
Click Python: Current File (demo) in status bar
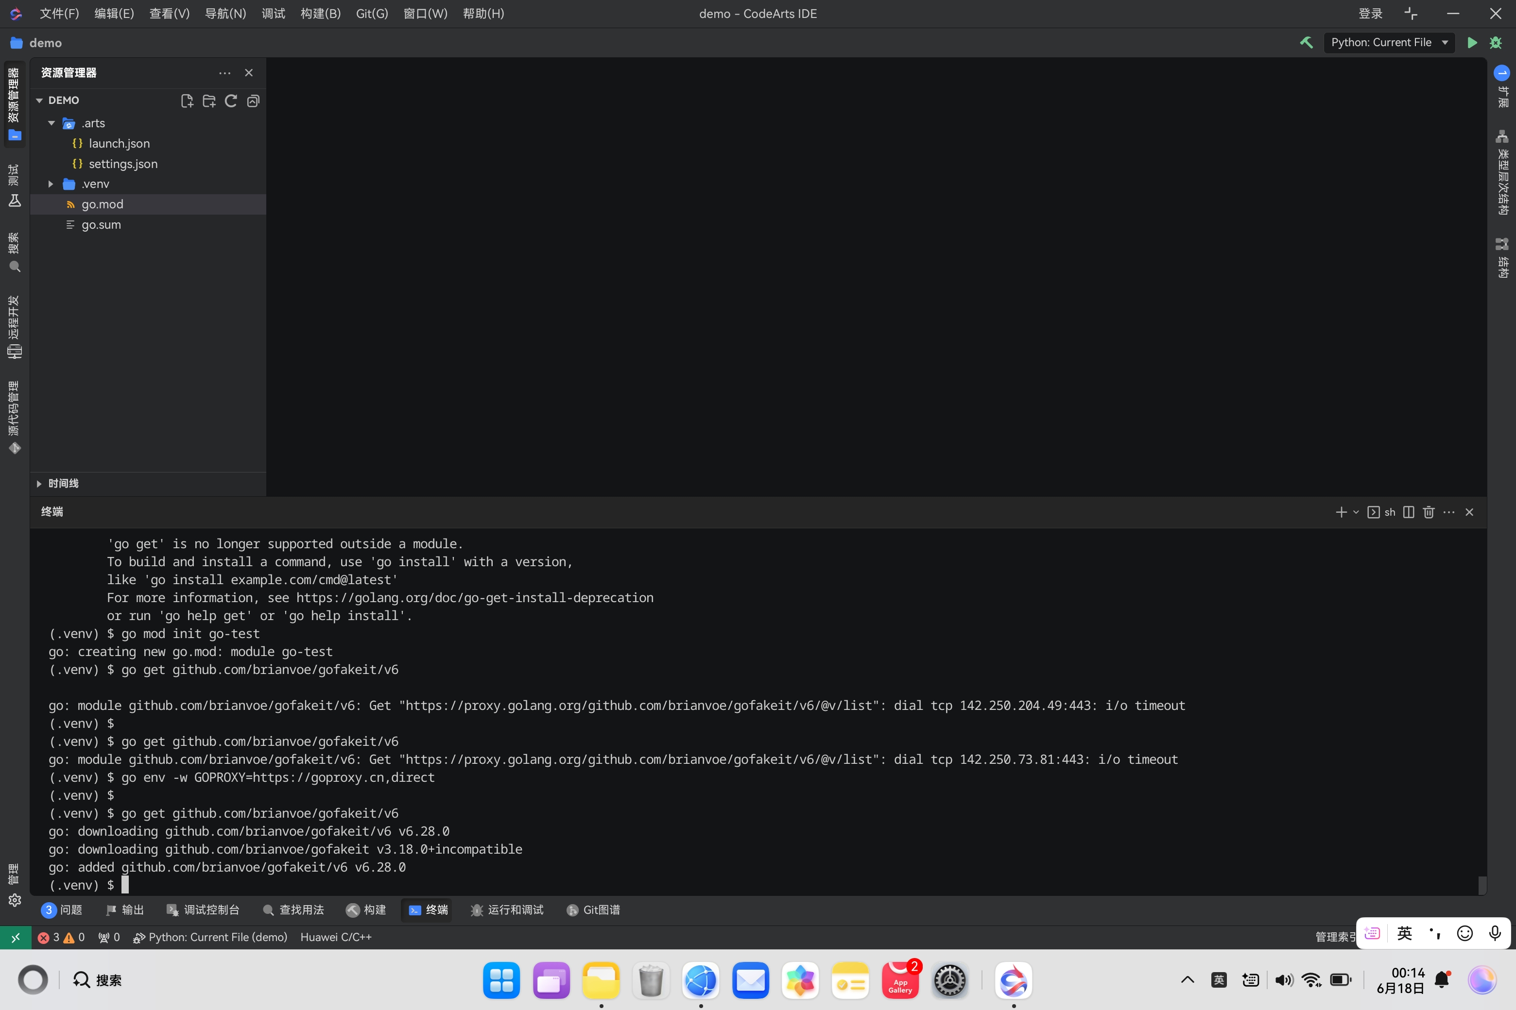tap(210, 937)
